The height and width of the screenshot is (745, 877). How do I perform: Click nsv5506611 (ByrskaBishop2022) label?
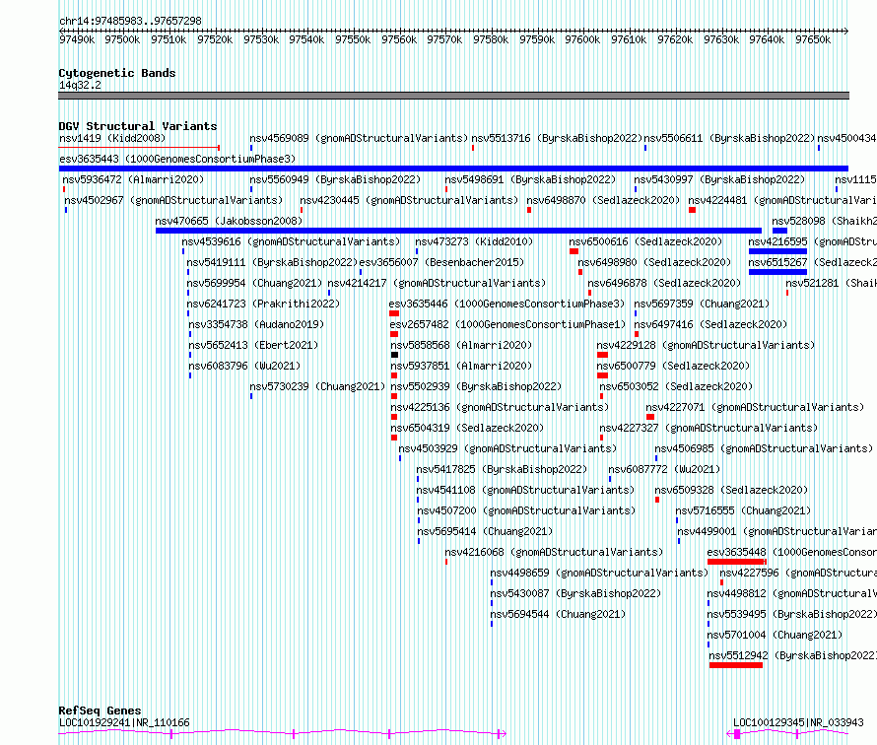[x=729, y=138]
